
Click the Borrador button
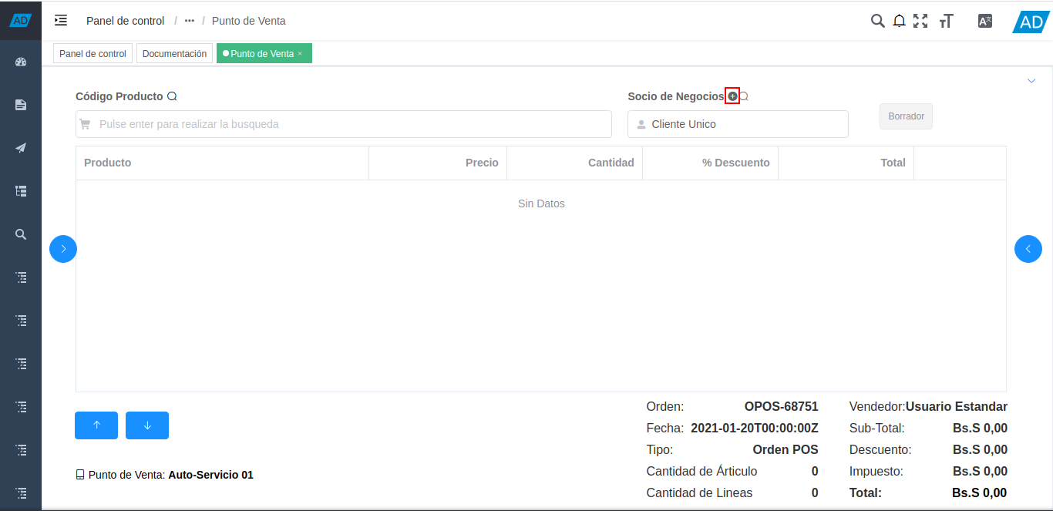click(906, 116)
